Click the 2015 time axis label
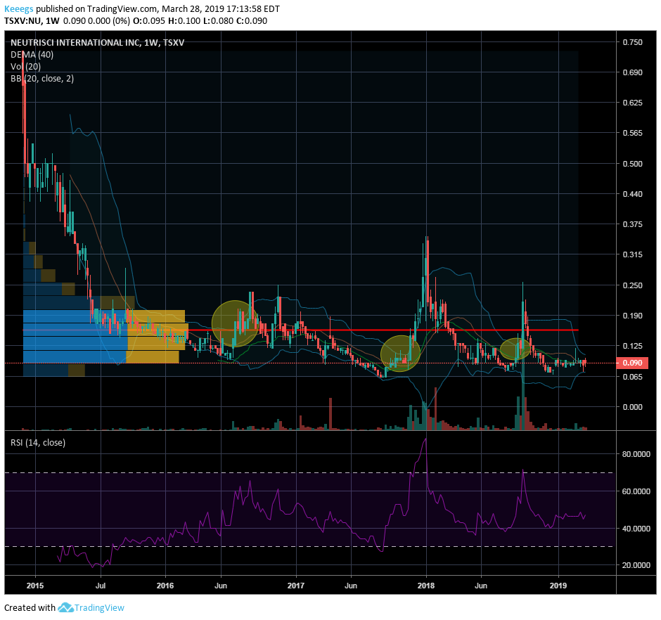 35,586
